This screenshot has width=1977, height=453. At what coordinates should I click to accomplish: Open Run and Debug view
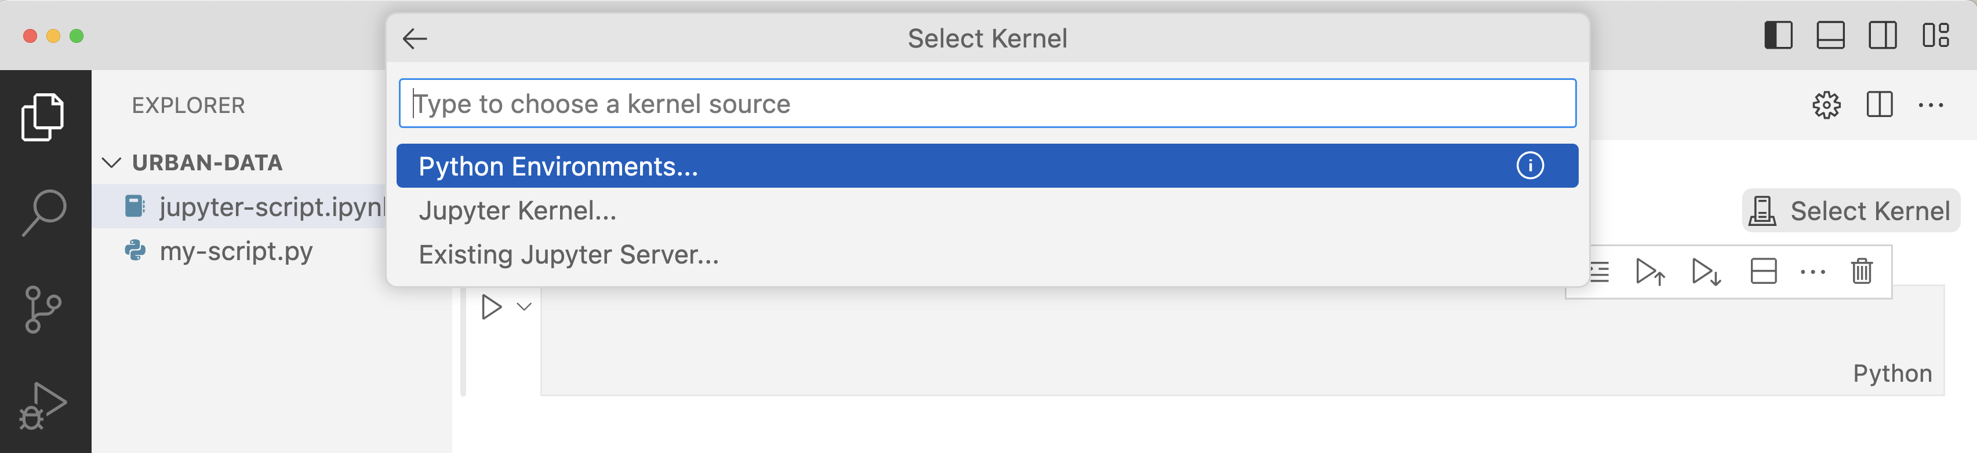point(43,406)
